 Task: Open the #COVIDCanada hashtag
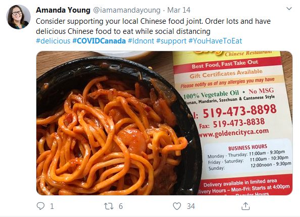tap(99, 41)
